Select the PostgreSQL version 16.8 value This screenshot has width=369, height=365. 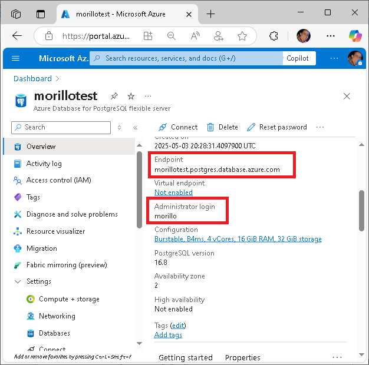click(x=161, y=263)
